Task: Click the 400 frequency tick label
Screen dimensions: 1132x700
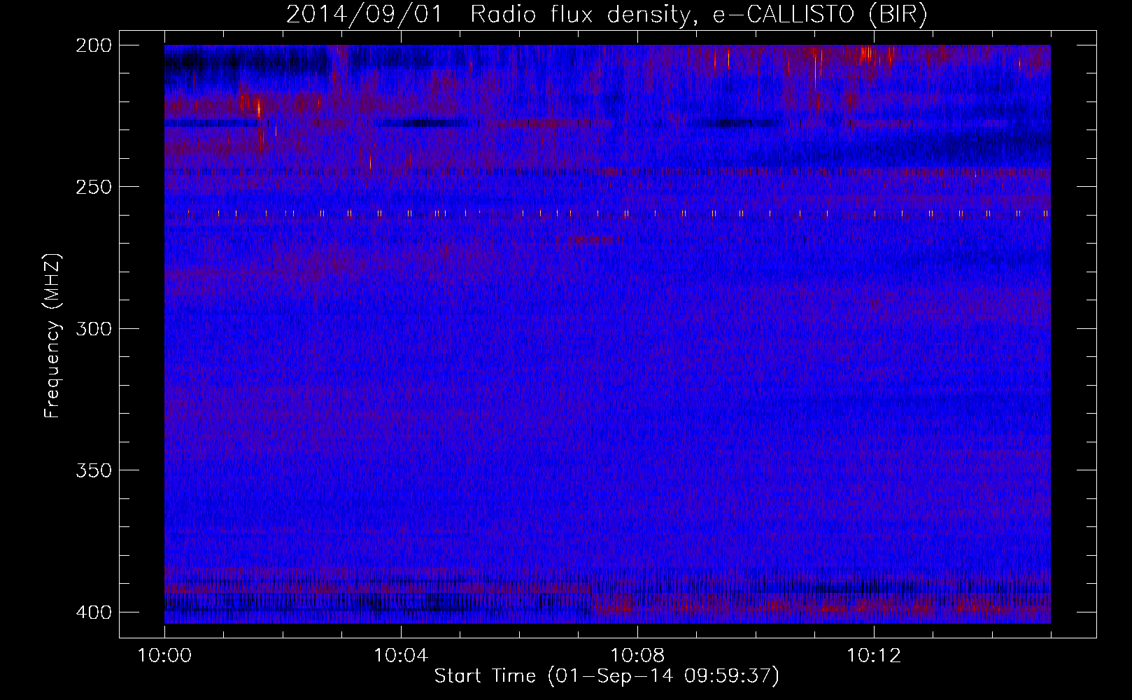Action: click(x=93, y=612)
